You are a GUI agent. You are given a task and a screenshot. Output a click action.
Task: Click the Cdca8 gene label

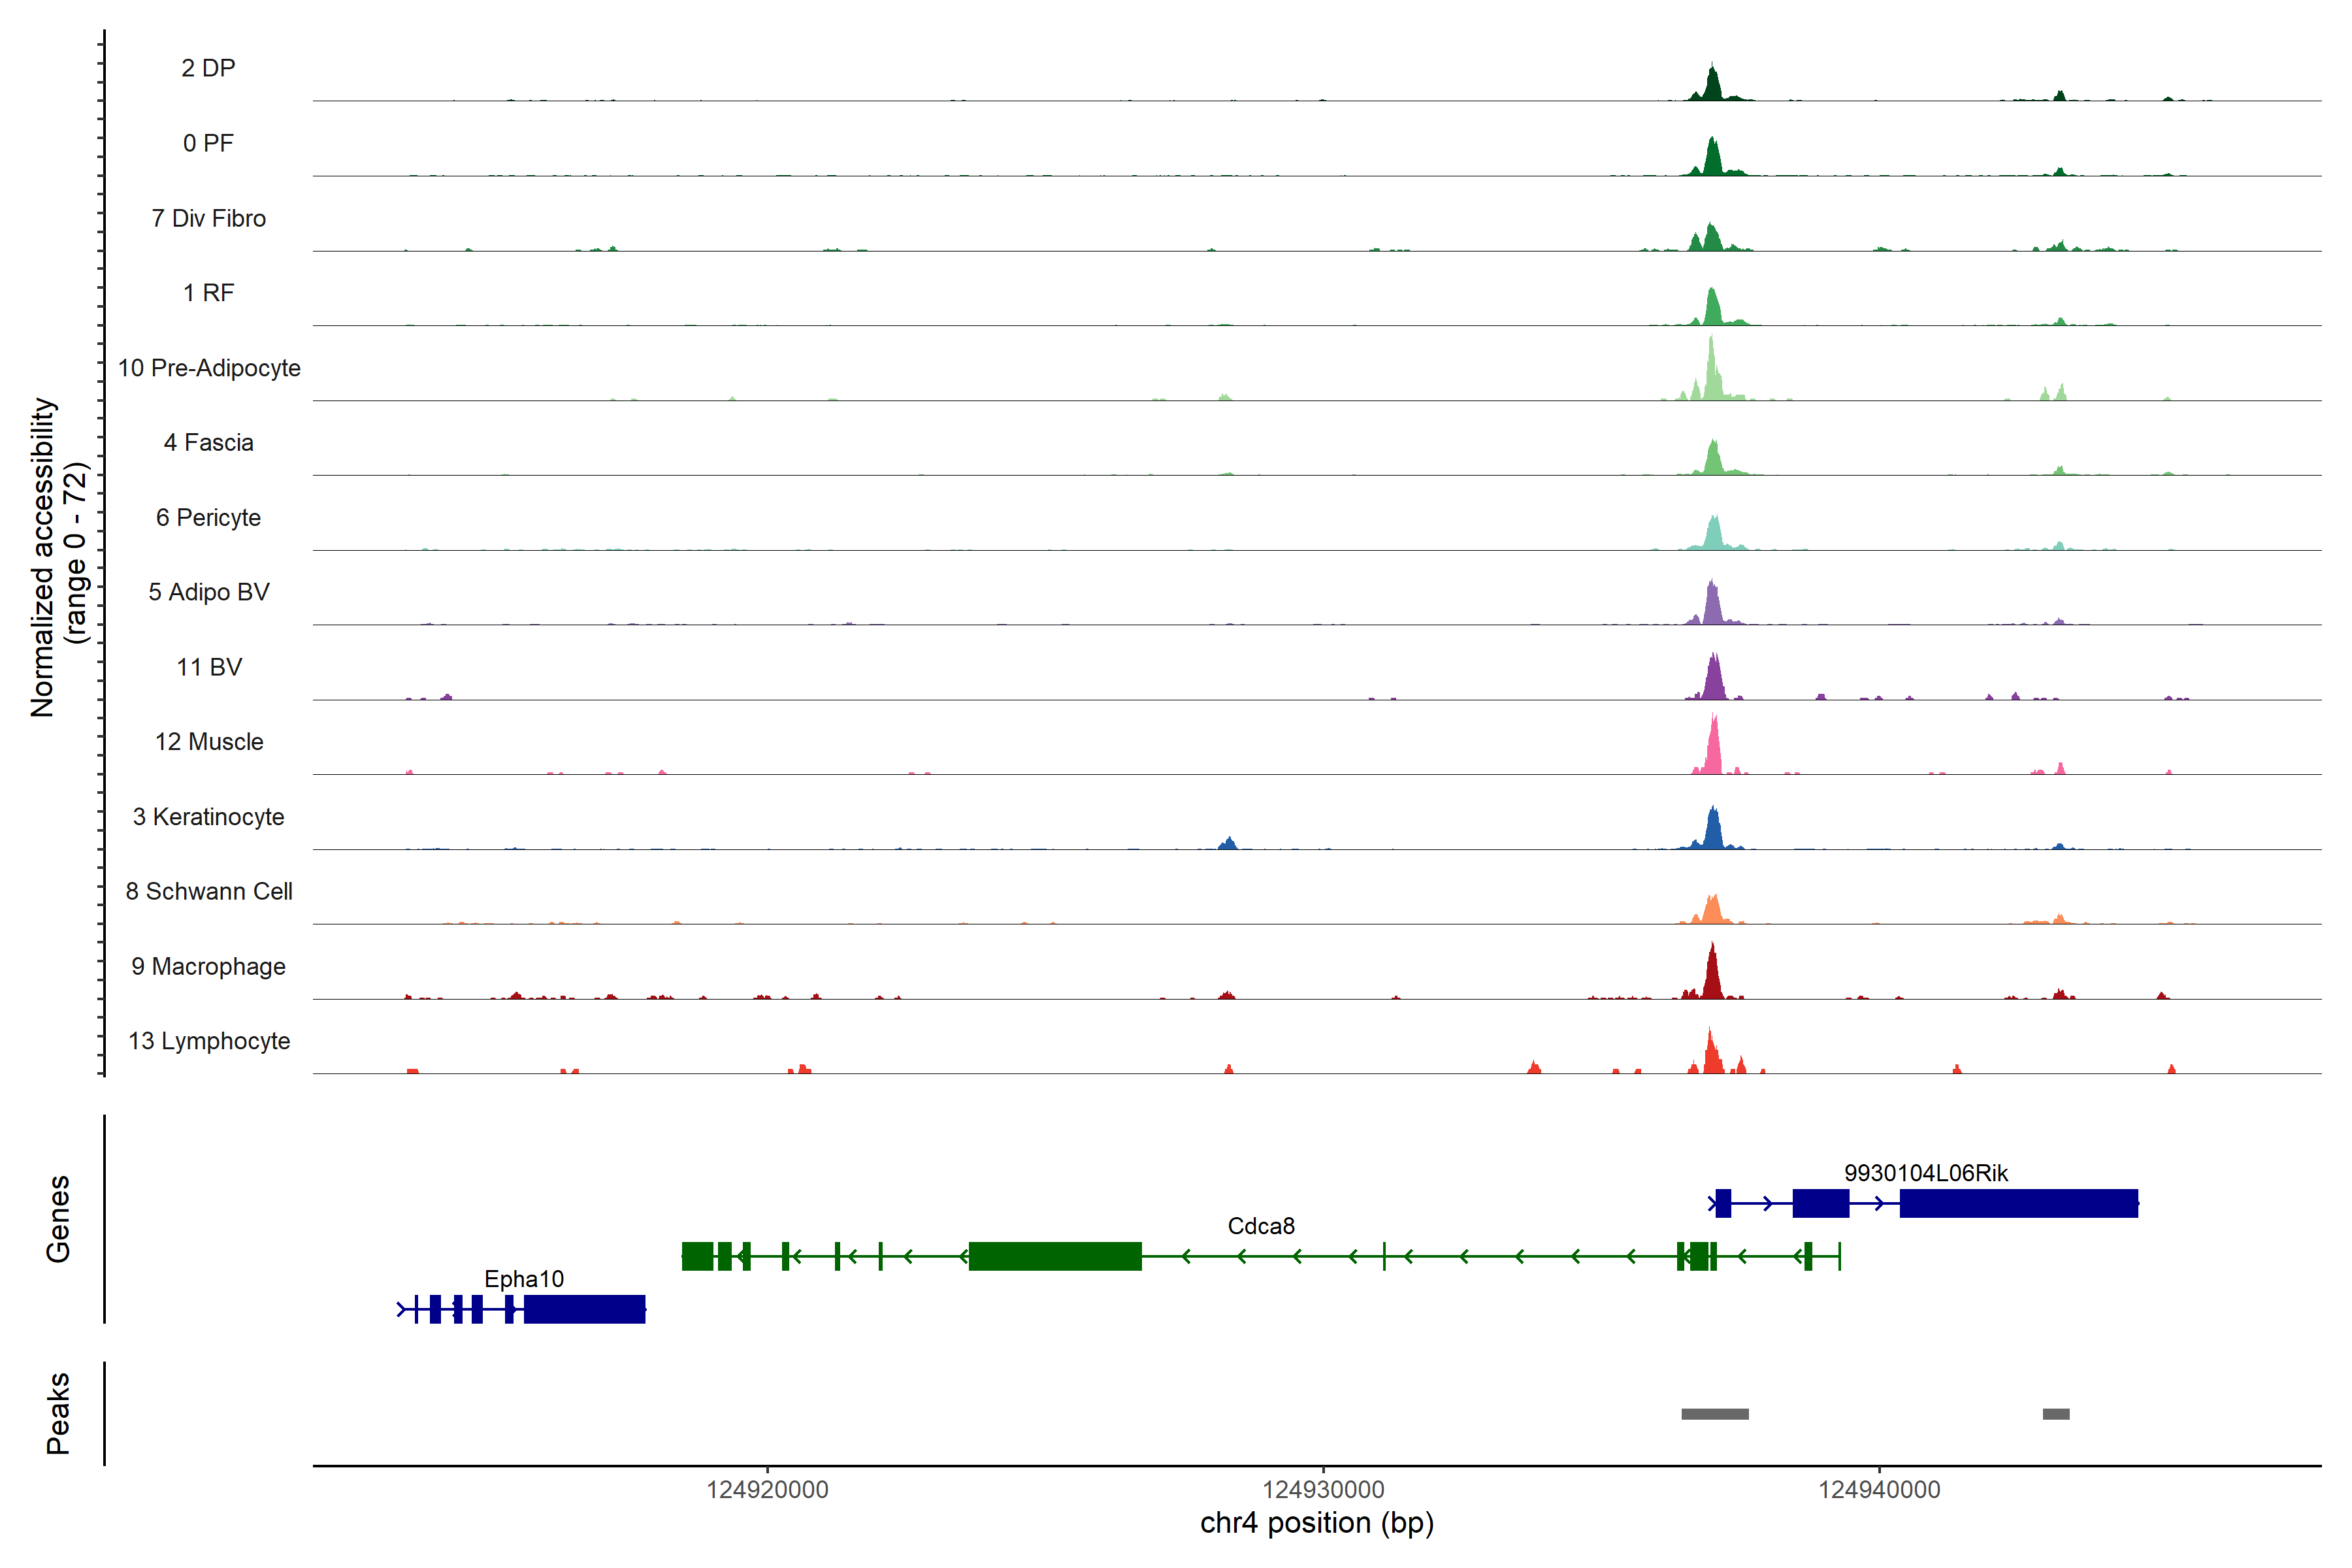pyautogui.click(x=1260, y=1225)
